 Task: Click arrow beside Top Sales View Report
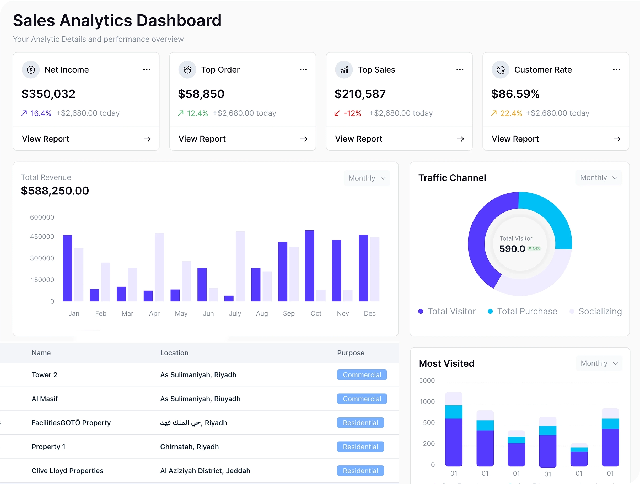(460, 139)
